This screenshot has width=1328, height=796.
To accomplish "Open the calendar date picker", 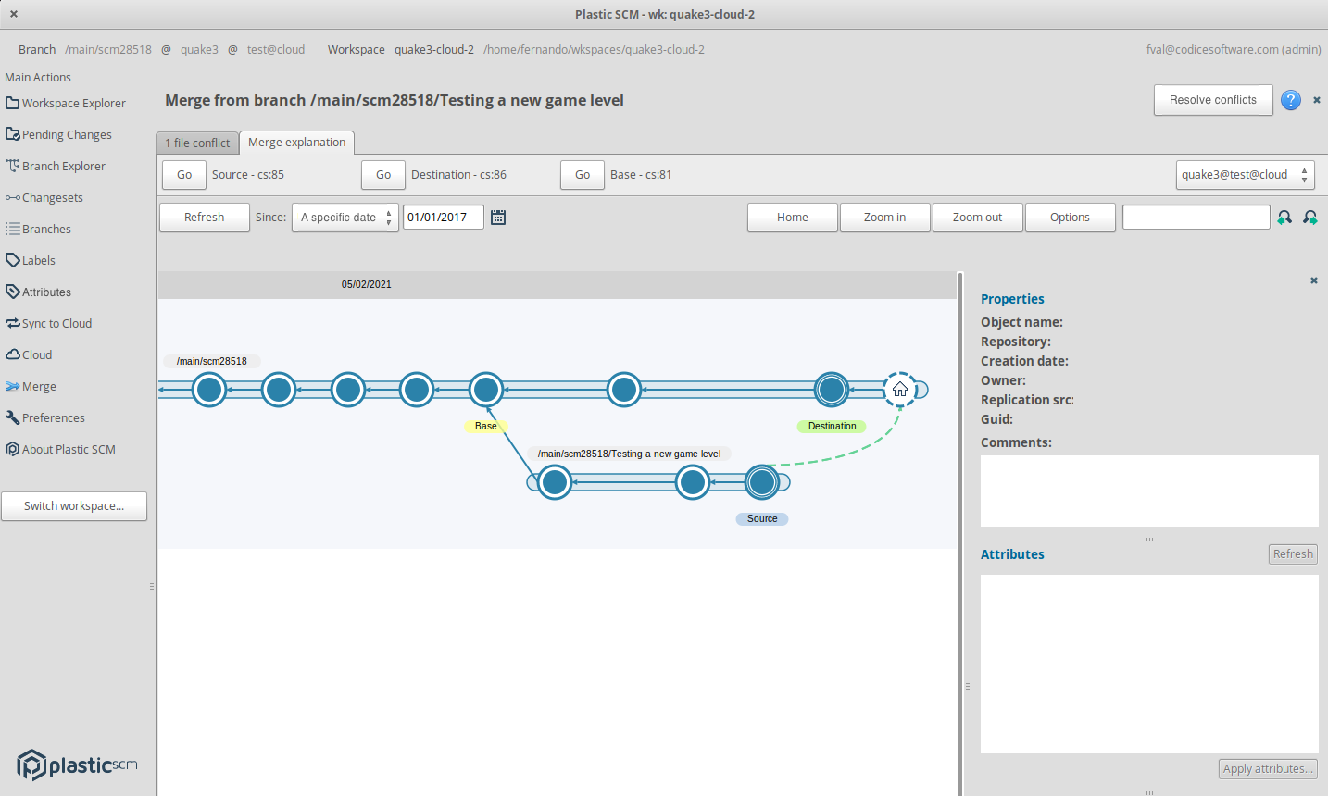I will [x=498, y=218].
